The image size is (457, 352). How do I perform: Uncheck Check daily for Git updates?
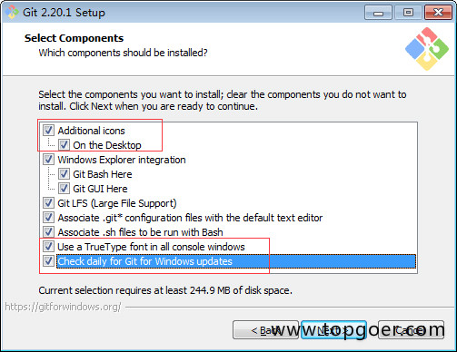click(x=48, y=261)
